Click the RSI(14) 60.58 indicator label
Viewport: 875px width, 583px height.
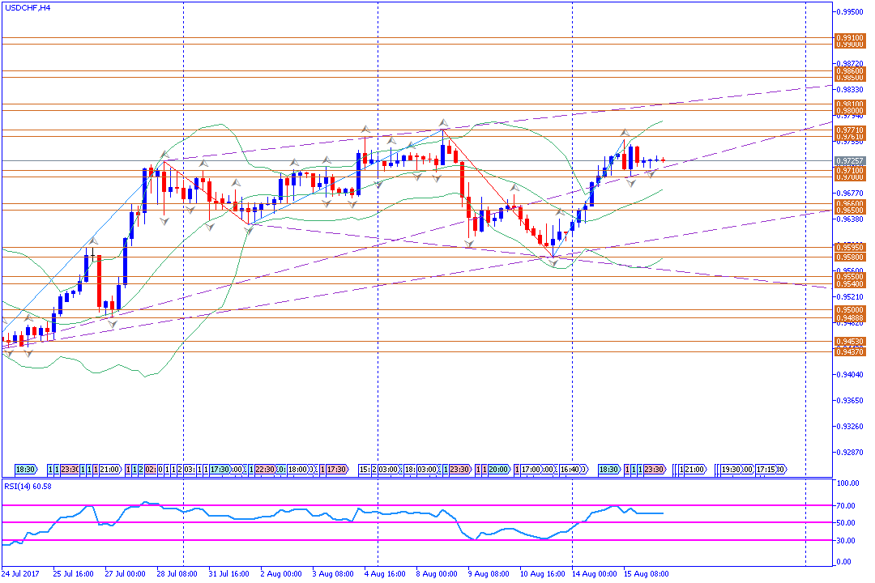pyautogui.click(x=28, y=486)
